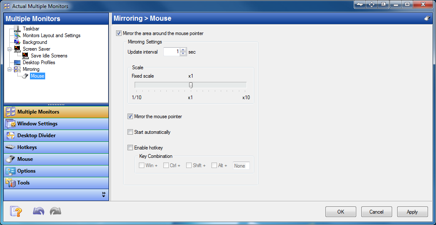Check the Enable hotkey option
The height and width of the screenshot is (225, 436).
click(130, 148)
